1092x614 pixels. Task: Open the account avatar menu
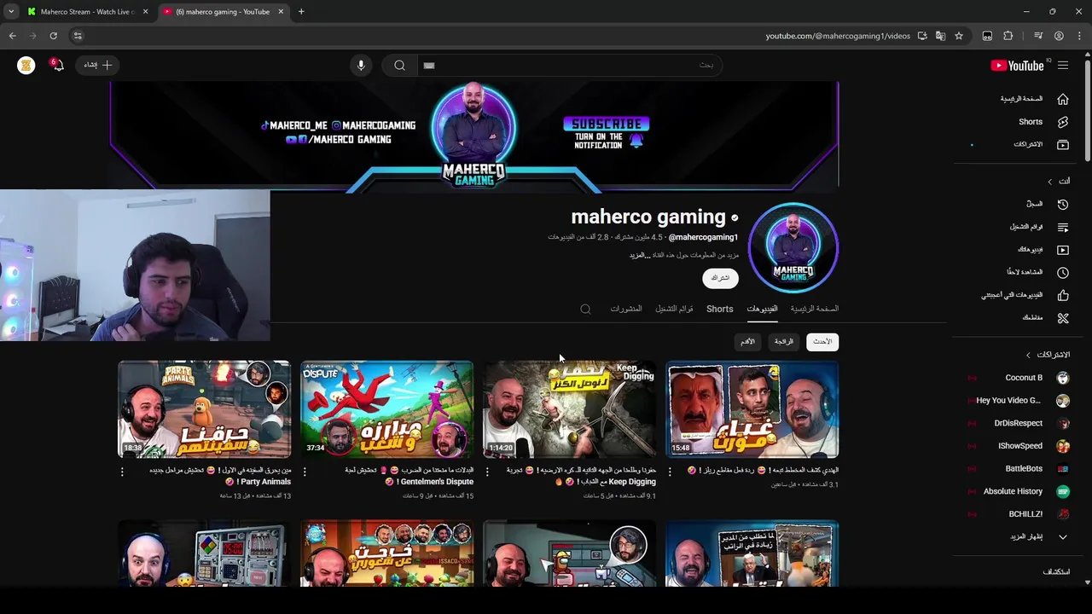[26, 65]
